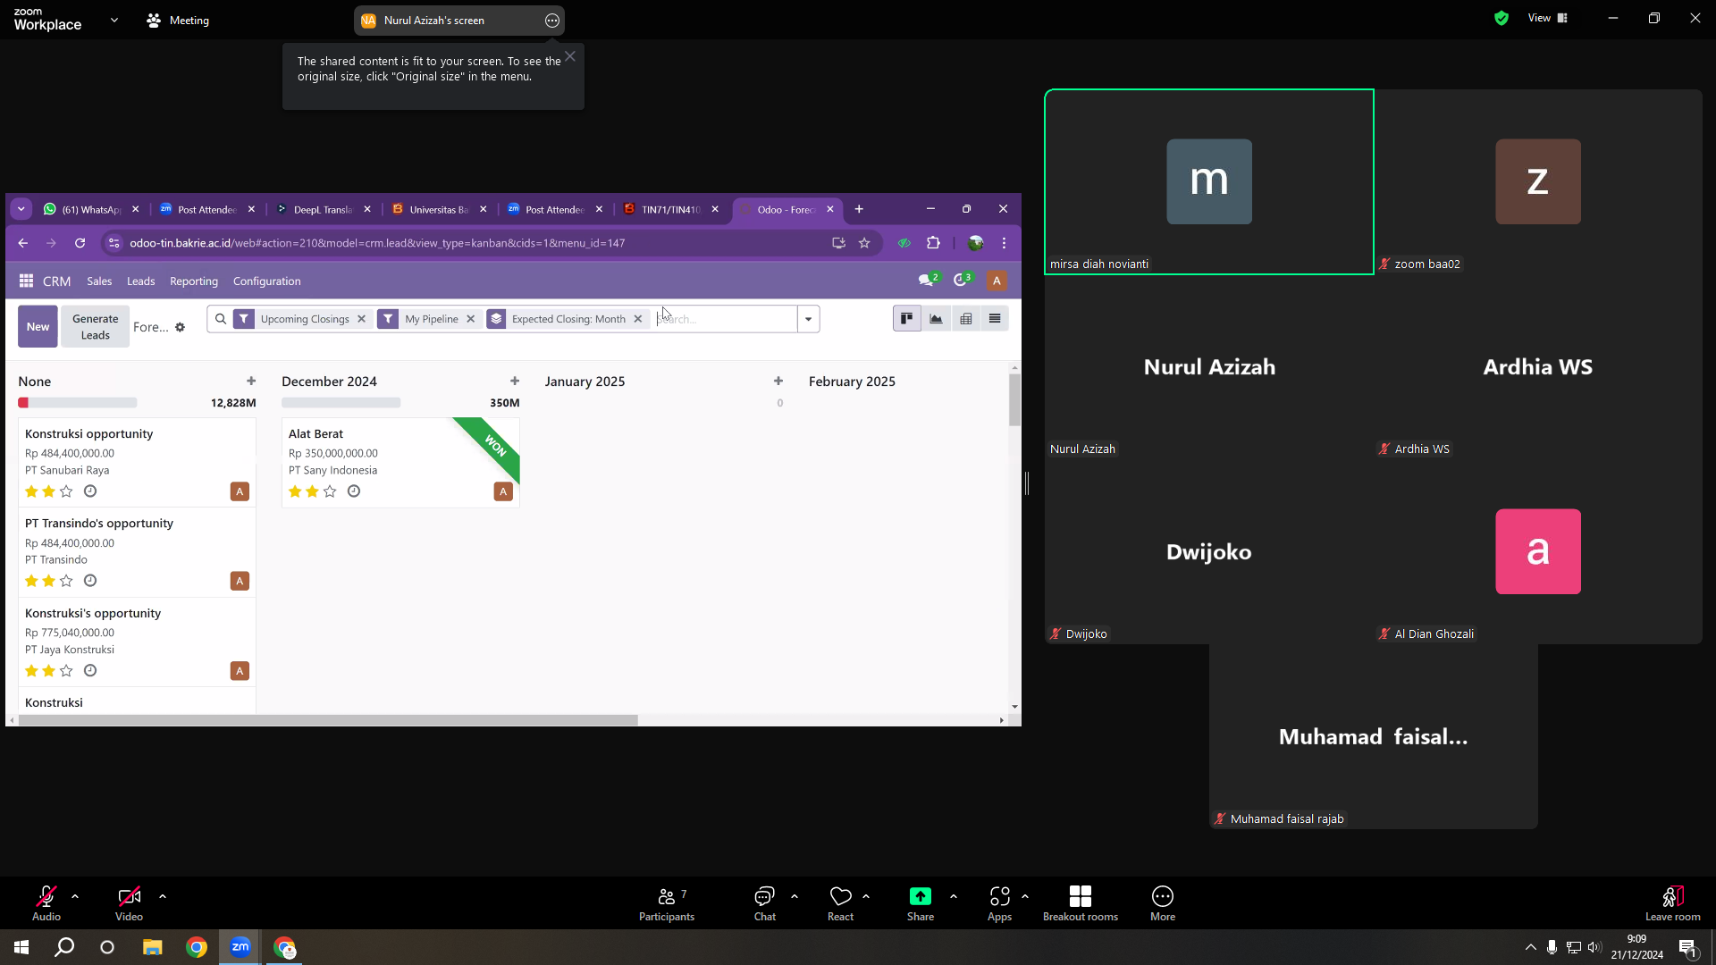Start camera with the Video button
This screenshot has width=1716, height=965.
pyautogui.click(x=129, y=902)
